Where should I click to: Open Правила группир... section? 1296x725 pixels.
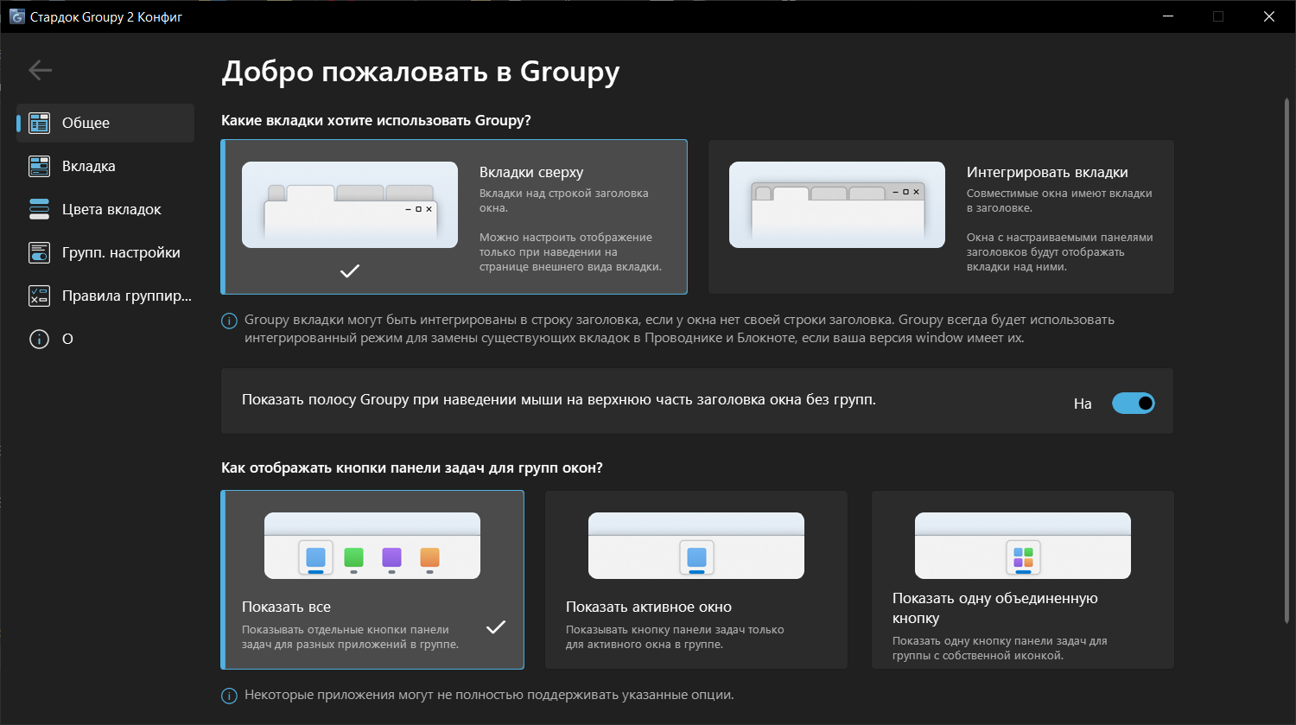tap(105, 296)
